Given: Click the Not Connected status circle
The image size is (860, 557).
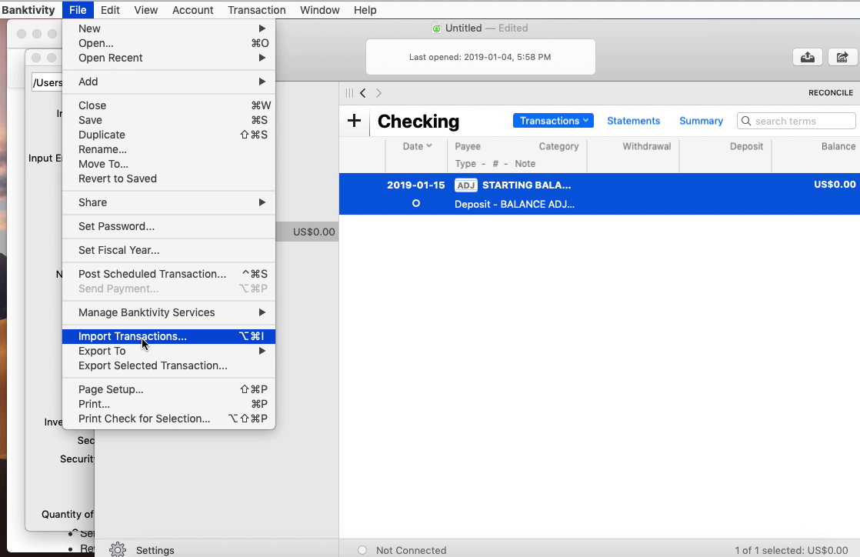Looking at the screenshot, I should pyautogui.click(x=362, y=550).
